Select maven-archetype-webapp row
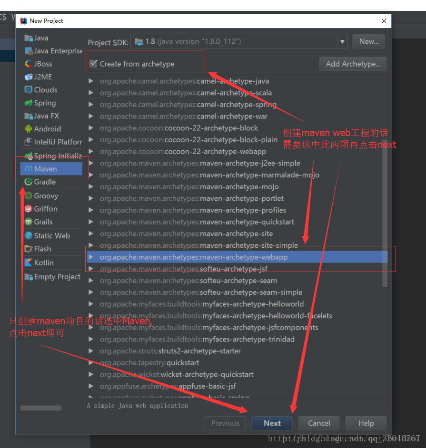Screen dimensions: 426x448 coord(237,257)
